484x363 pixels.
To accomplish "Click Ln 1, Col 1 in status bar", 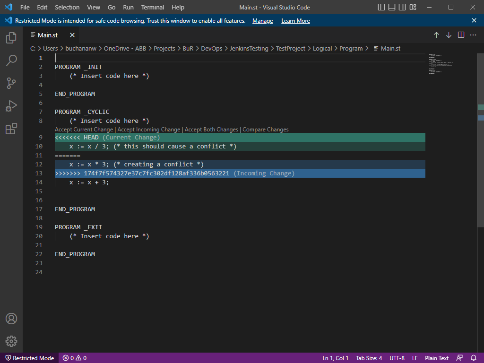I will (335, 358).
